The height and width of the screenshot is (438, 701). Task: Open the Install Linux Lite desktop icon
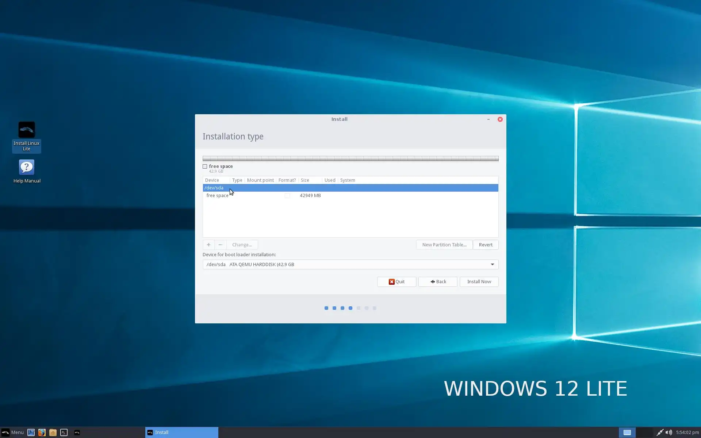point(27,130)
